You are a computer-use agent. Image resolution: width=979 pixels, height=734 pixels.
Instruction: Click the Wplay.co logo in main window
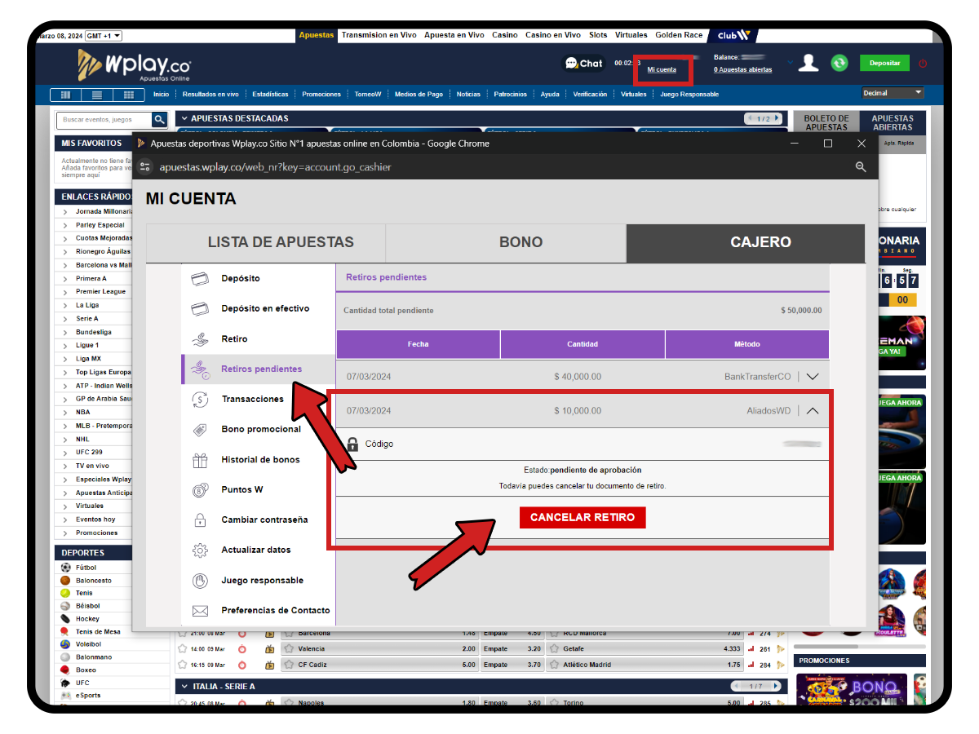click(x=135, y=65)
